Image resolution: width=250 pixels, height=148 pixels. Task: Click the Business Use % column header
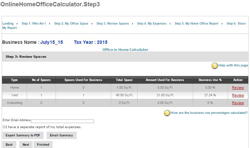pyautogui.click(x=210, y=80)
